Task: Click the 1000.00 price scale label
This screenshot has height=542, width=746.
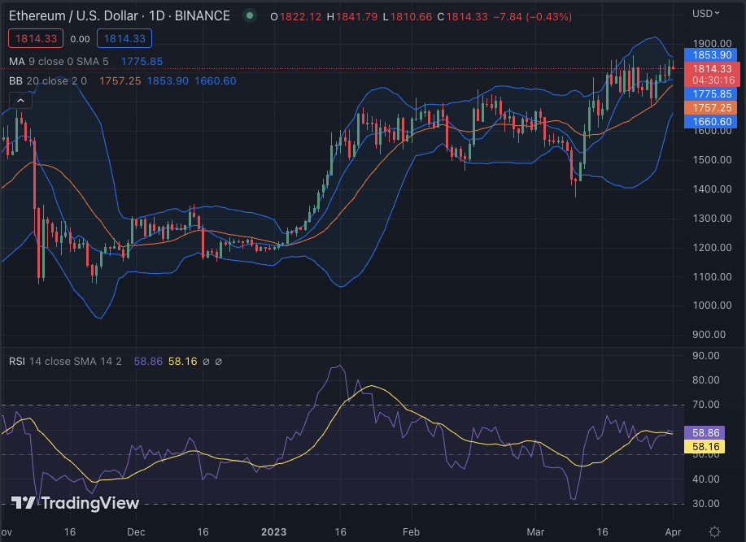Action: (712, 306)
